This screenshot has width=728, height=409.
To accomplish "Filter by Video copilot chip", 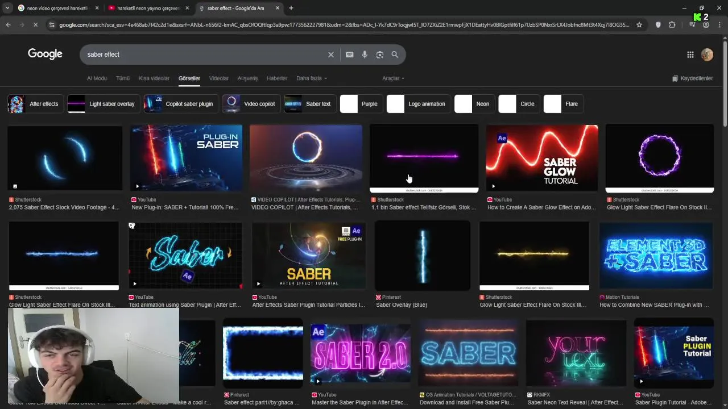I will tap(251, 104).
